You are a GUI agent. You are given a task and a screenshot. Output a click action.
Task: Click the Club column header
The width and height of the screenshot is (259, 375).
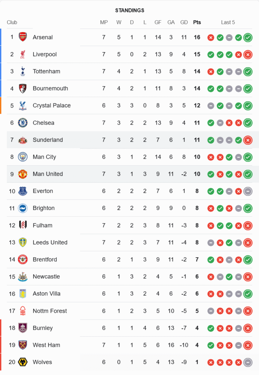pos(12,22)
